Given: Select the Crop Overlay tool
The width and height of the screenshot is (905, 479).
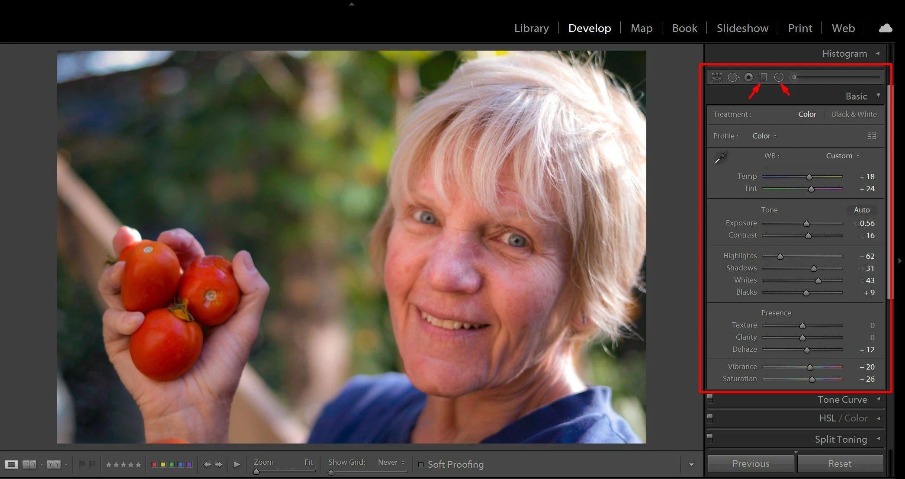Looking at the screenshot, I should click(717, 77).
